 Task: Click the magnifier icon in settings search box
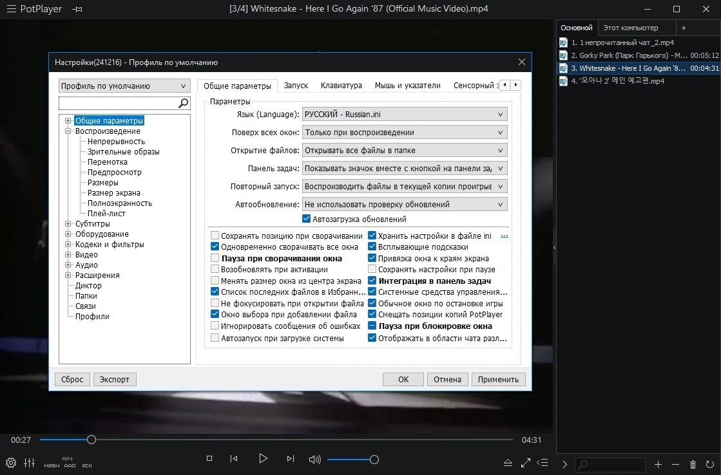click(x=183, y=104)
